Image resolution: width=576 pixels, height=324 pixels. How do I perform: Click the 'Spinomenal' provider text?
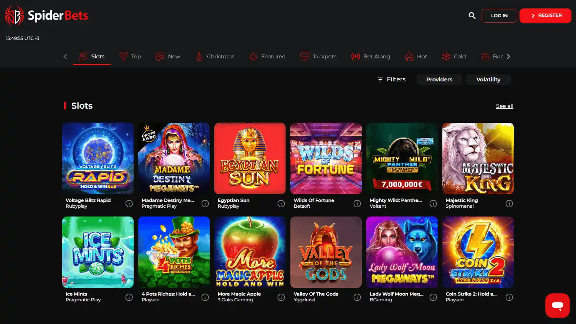(x=460, y=206)
